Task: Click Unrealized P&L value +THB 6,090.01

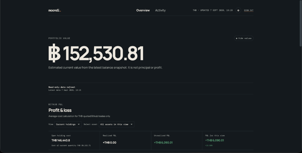Action: pos(163,143)
